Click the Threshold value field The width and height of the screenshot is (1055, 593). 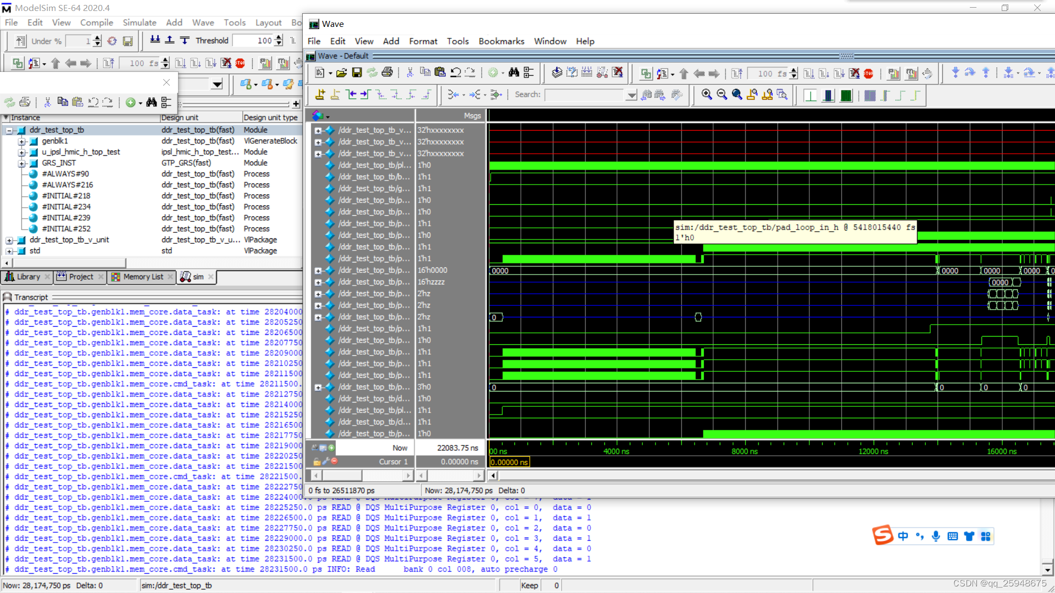point(253,40)
